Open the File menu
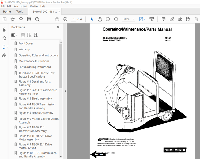Viewport: 200px width, 159px height. click(3, 6)
